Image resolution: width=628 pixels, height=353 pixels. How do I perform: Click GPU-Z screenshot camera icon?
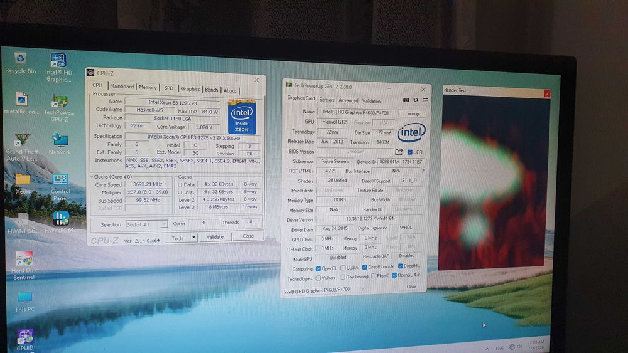tap(406, 100)
